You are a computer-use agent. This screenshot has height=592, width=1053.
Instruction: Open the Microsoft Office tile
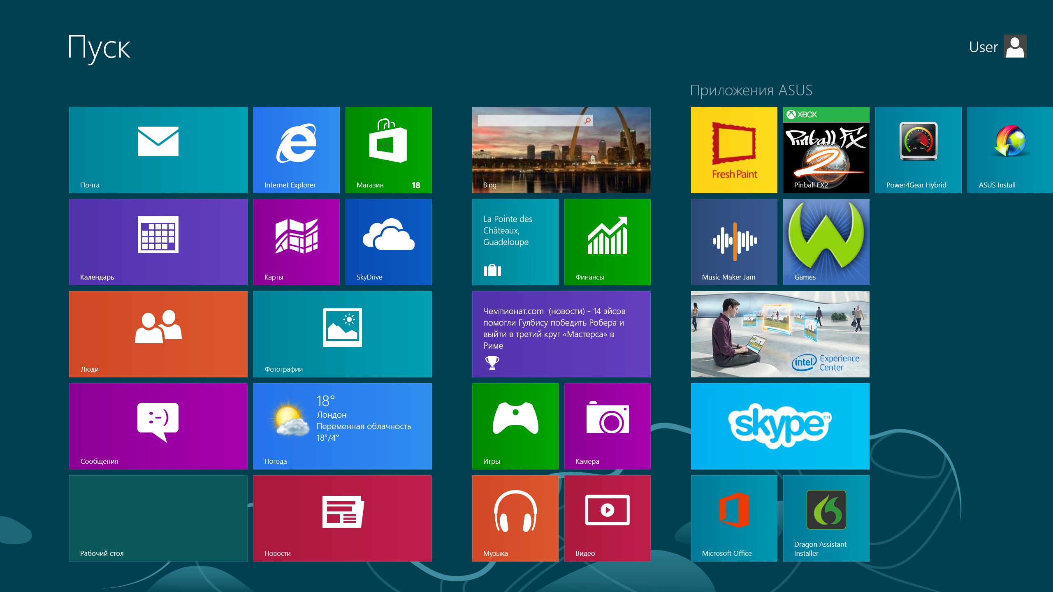click(x=734, y=518)
